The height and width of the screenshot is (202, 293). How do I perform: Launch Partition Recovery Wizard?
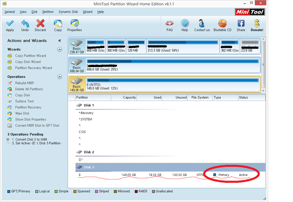click(33, 68)
